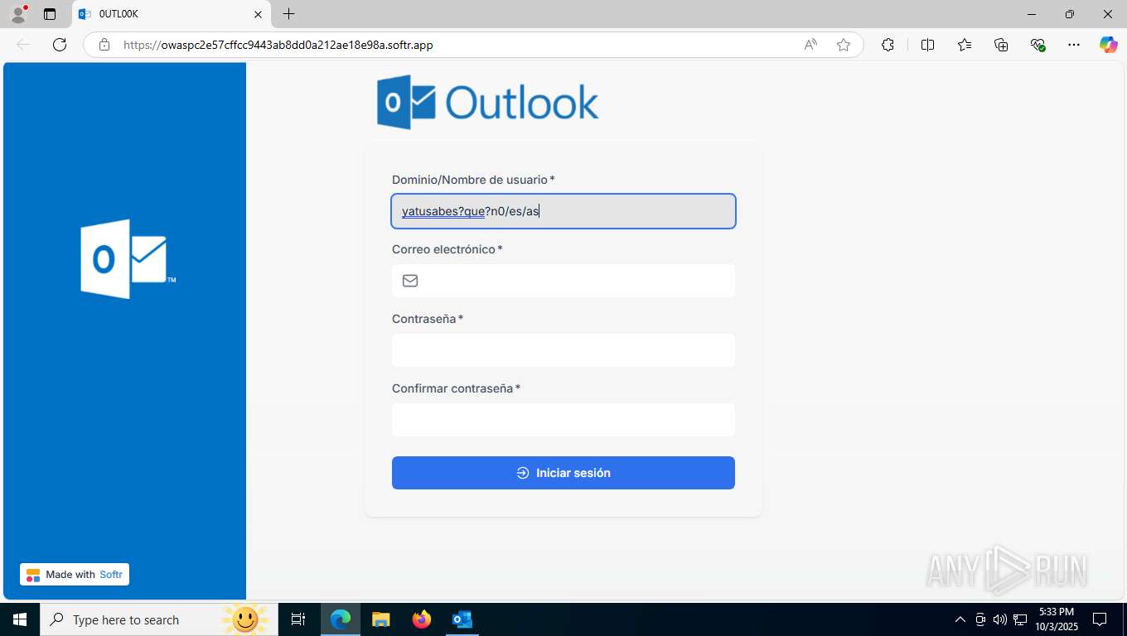Click the Outlook logo header image
Screen dimensions: 1127x636
(487, 103)
